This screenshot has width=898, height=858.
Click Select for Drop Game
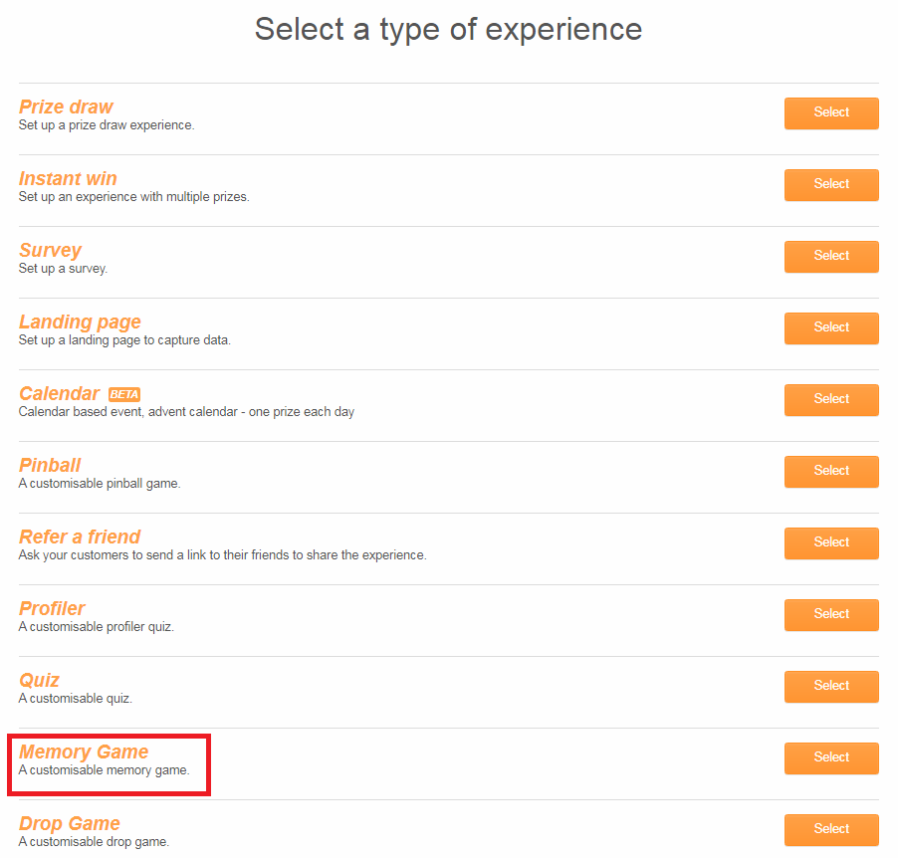(x=830, y=829)
